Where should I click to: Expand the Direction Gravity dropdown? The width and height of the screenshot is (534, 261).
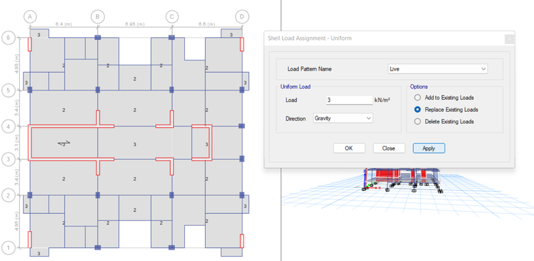pos(343,119)
